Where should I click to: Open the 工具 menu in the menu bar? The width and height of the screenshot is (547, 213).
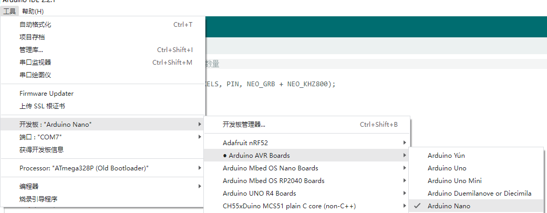(x=9, y=11)
